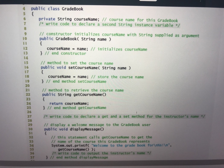Viewport: 224px width, 168px height.
Task: Click the signature "public void displayMessage()"
Action: [74, 129]
